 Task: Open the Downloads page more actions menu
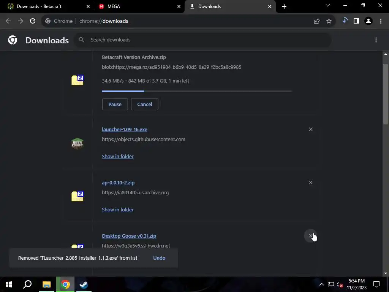point(376,40)
